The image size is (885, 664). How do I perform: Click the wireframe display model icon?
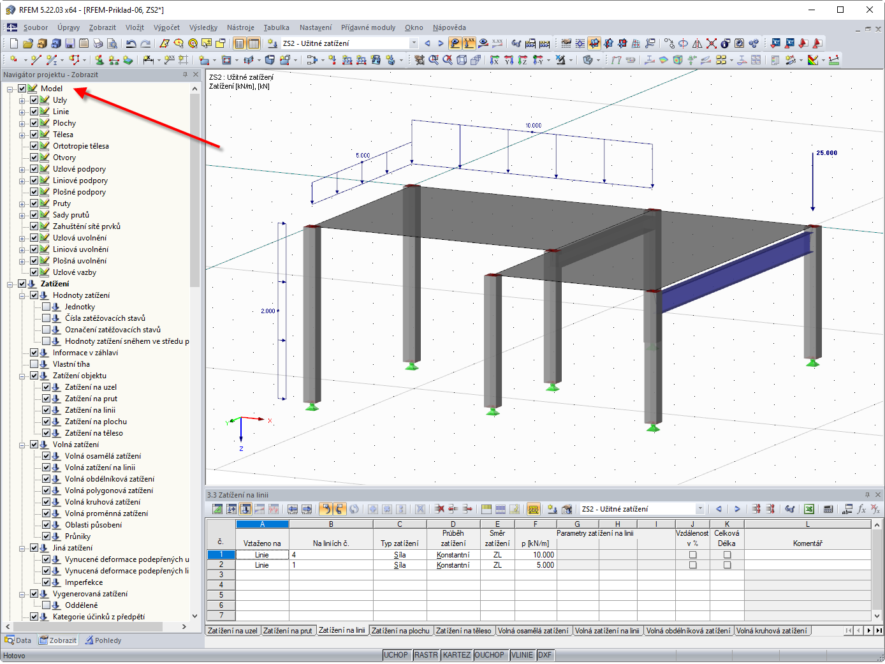[x=462, y=60]
